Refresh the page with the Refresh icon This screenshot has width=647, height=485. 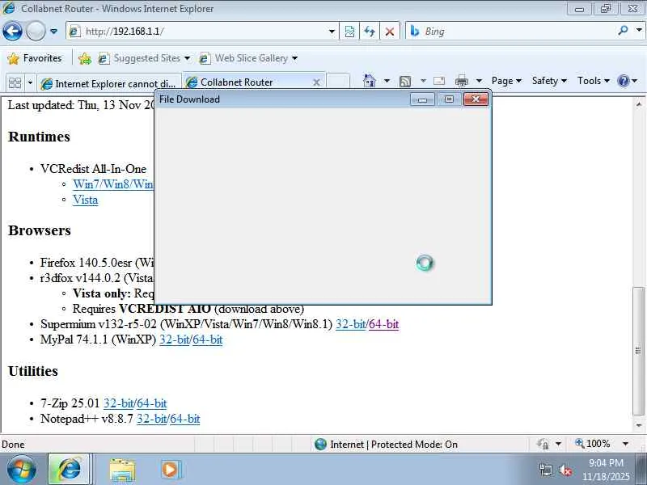[370, 32]
